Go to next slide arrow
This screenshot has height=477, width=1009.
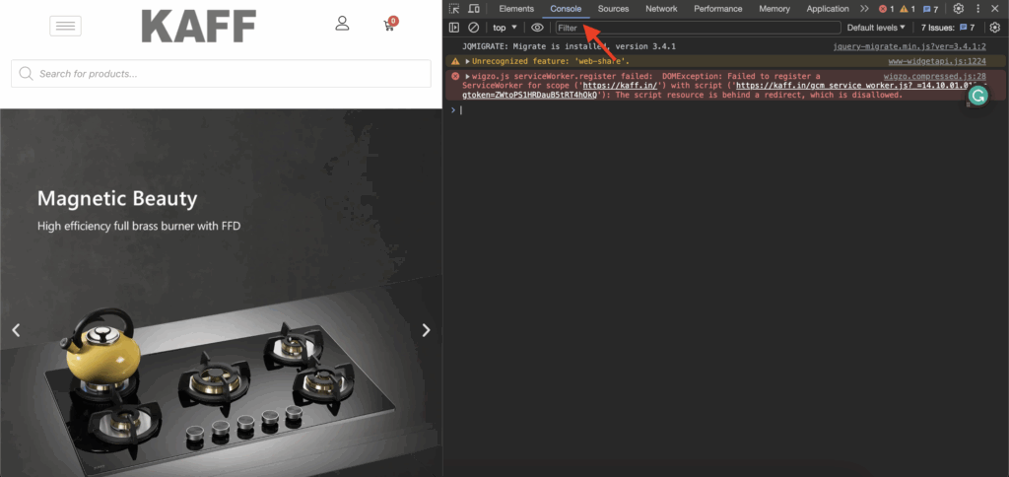(426, 330)
